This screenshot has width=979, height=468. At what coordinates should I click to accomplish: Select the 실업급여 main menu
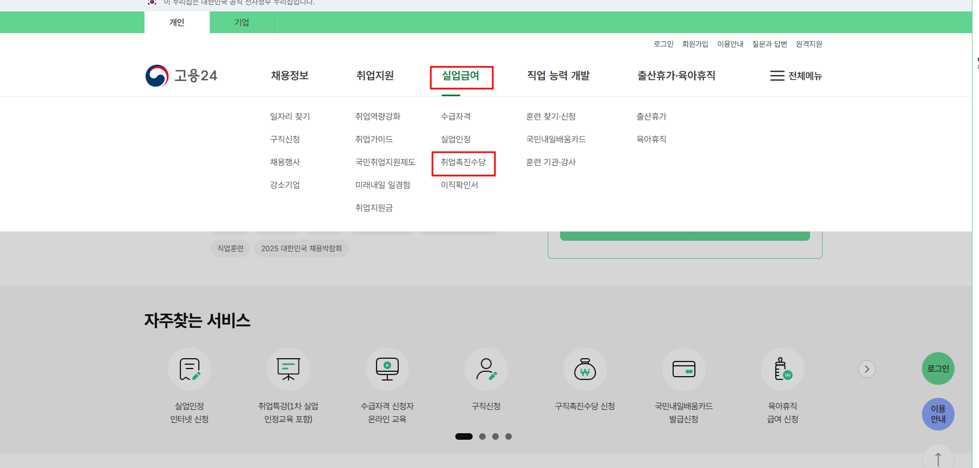pyautogui.click(x=461, y=76)
